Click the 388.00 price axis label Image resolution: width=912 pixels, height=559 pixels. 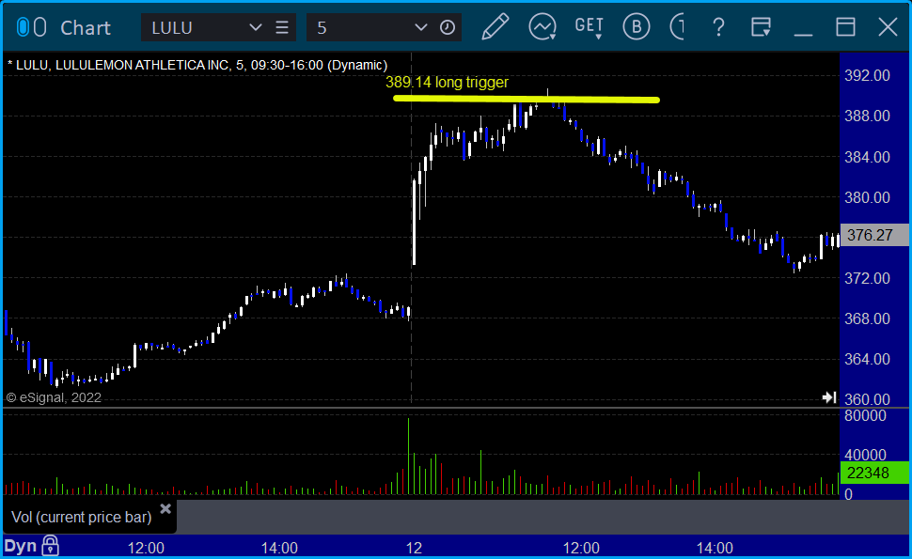[867, 116]
